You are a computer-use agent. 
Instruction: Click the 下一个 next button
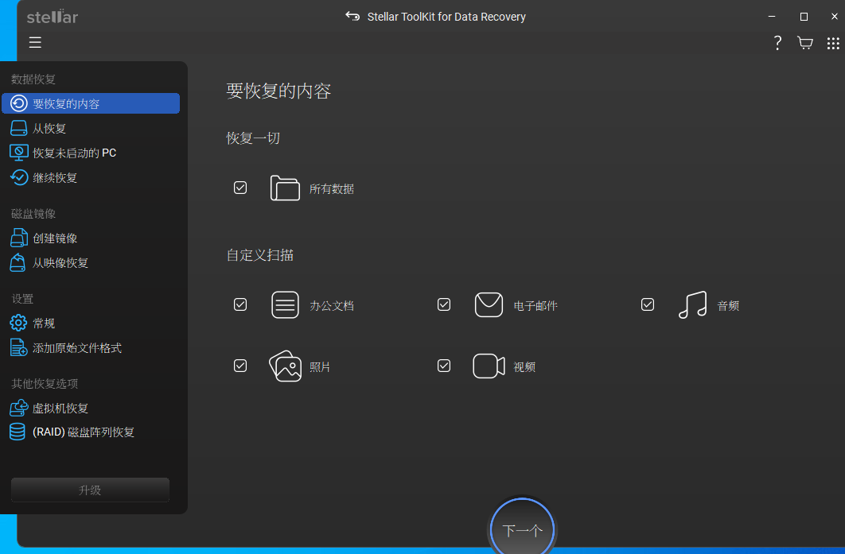(x=522, y=531)
